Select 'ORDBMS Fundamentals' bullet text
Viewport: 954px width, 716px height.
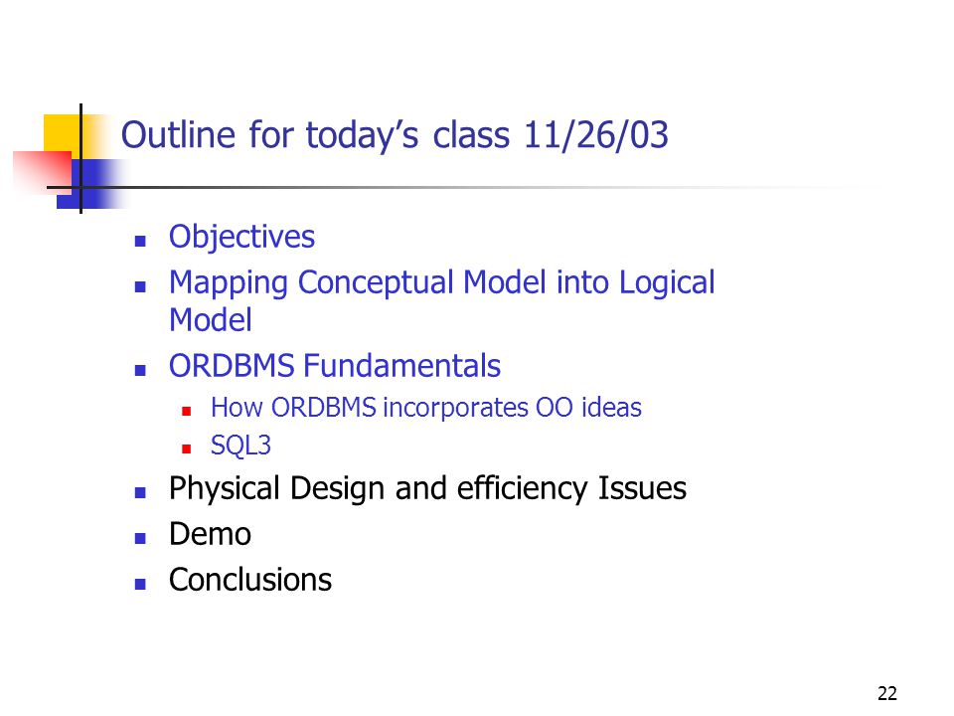(x=335, y=366)
